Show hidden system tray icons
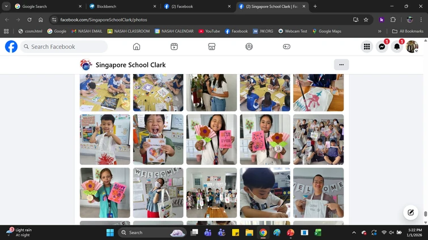 (354, 233)
